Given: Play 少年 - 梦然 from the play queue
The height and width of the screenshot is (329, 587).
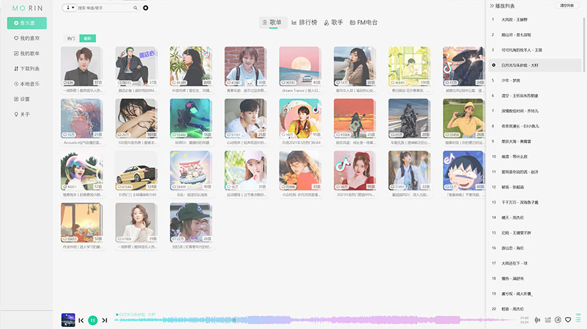Looking at the screenshot, I should point(511,80).
